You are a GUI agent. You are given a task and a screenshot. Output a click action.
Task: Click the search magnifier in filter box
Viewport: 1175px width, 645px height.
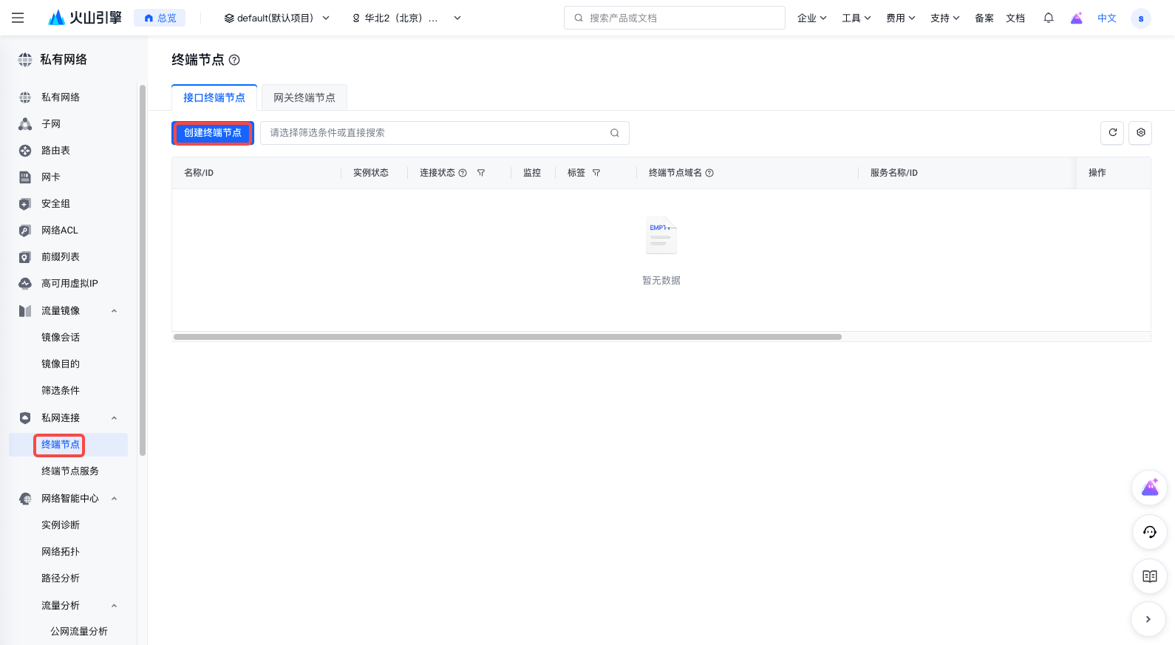tap(615, 133)
